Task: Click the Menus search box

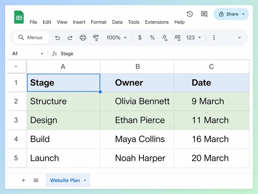Action: (31, 38)
